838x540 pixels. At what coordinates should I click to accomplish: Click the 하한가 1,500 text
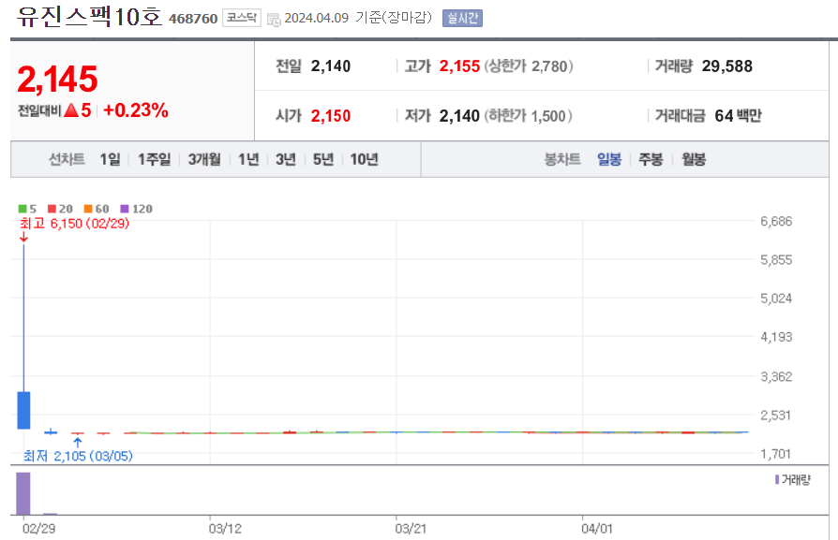(x=528, y=116)
